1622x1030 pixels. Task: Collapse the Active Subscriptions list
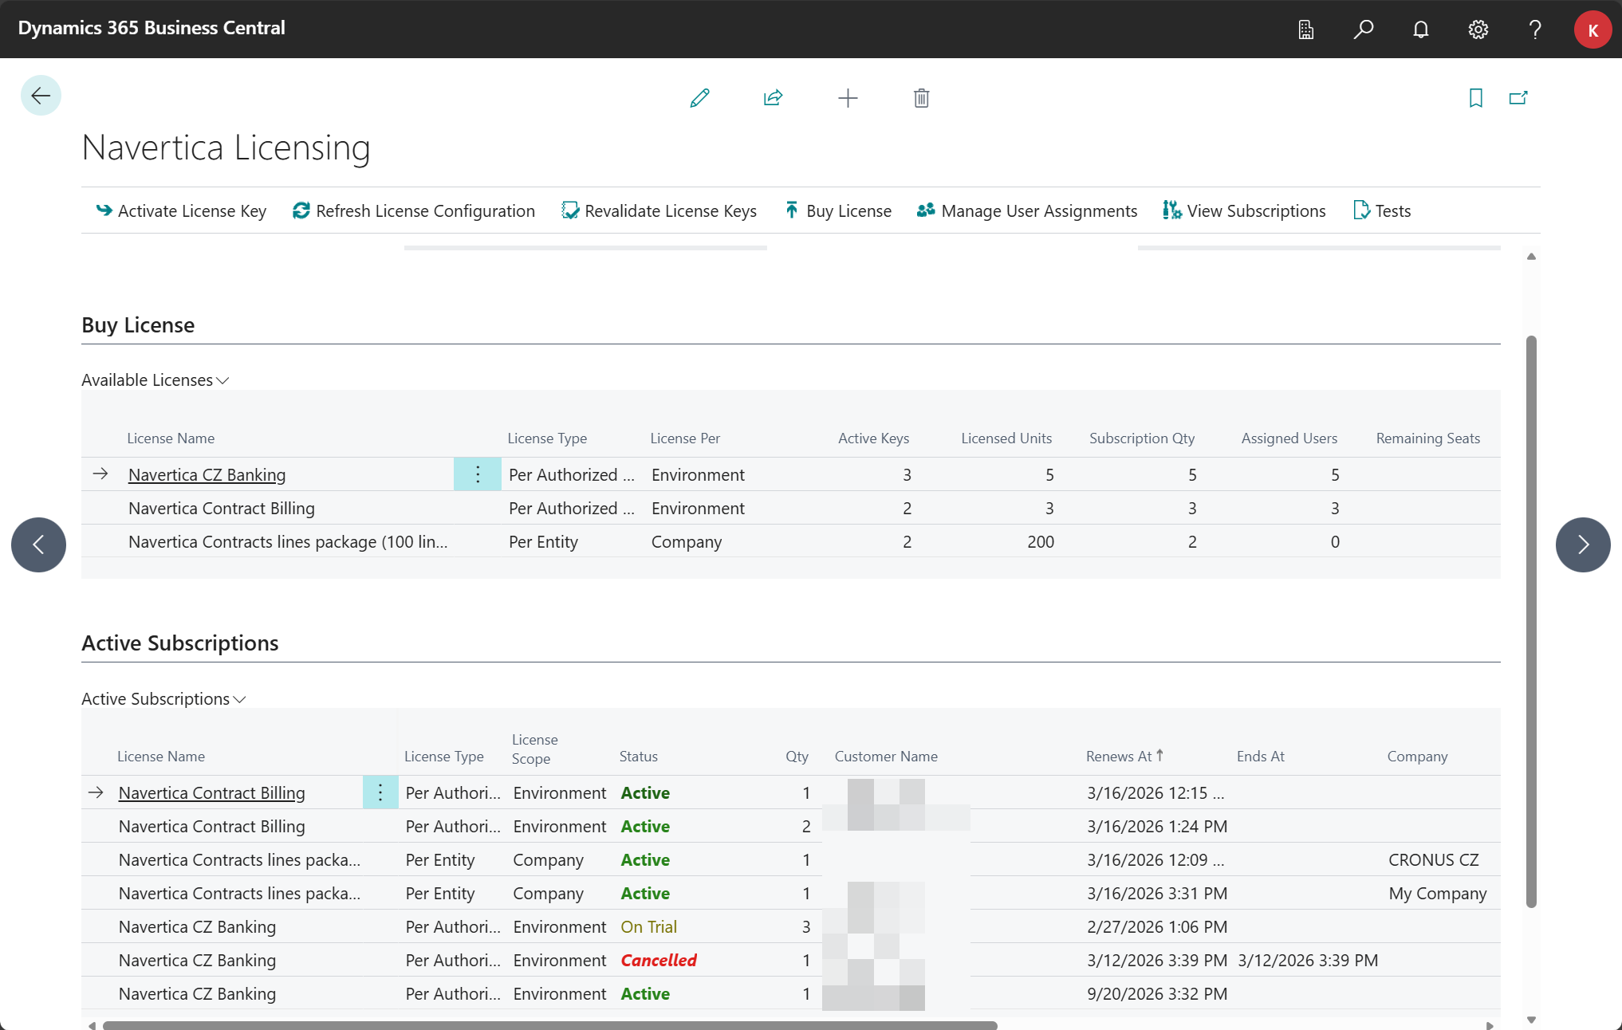(241, 698)
